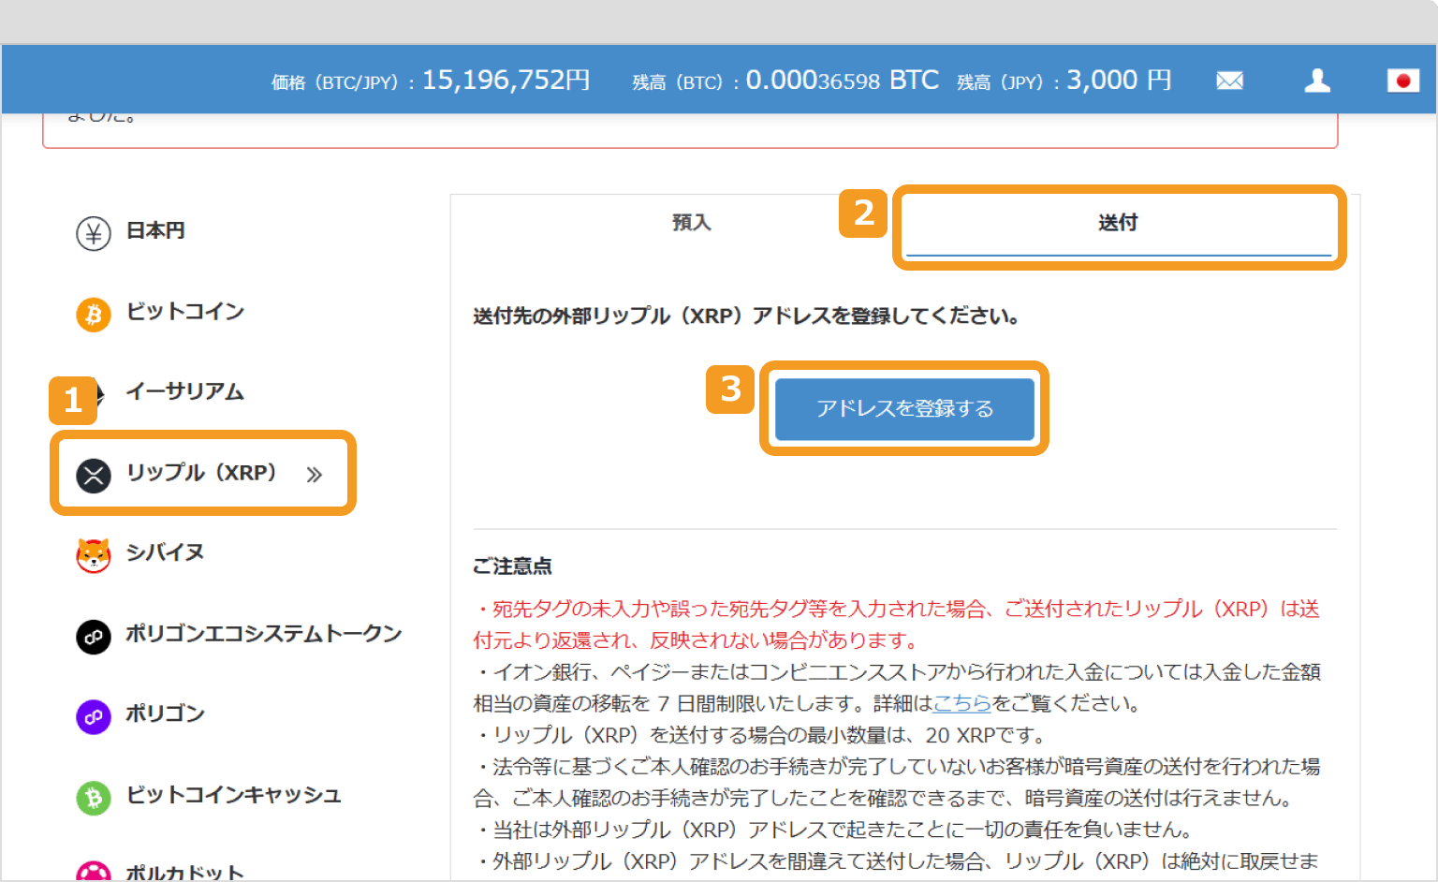
Task: Open the こちら details link
Action: (962, 703)
